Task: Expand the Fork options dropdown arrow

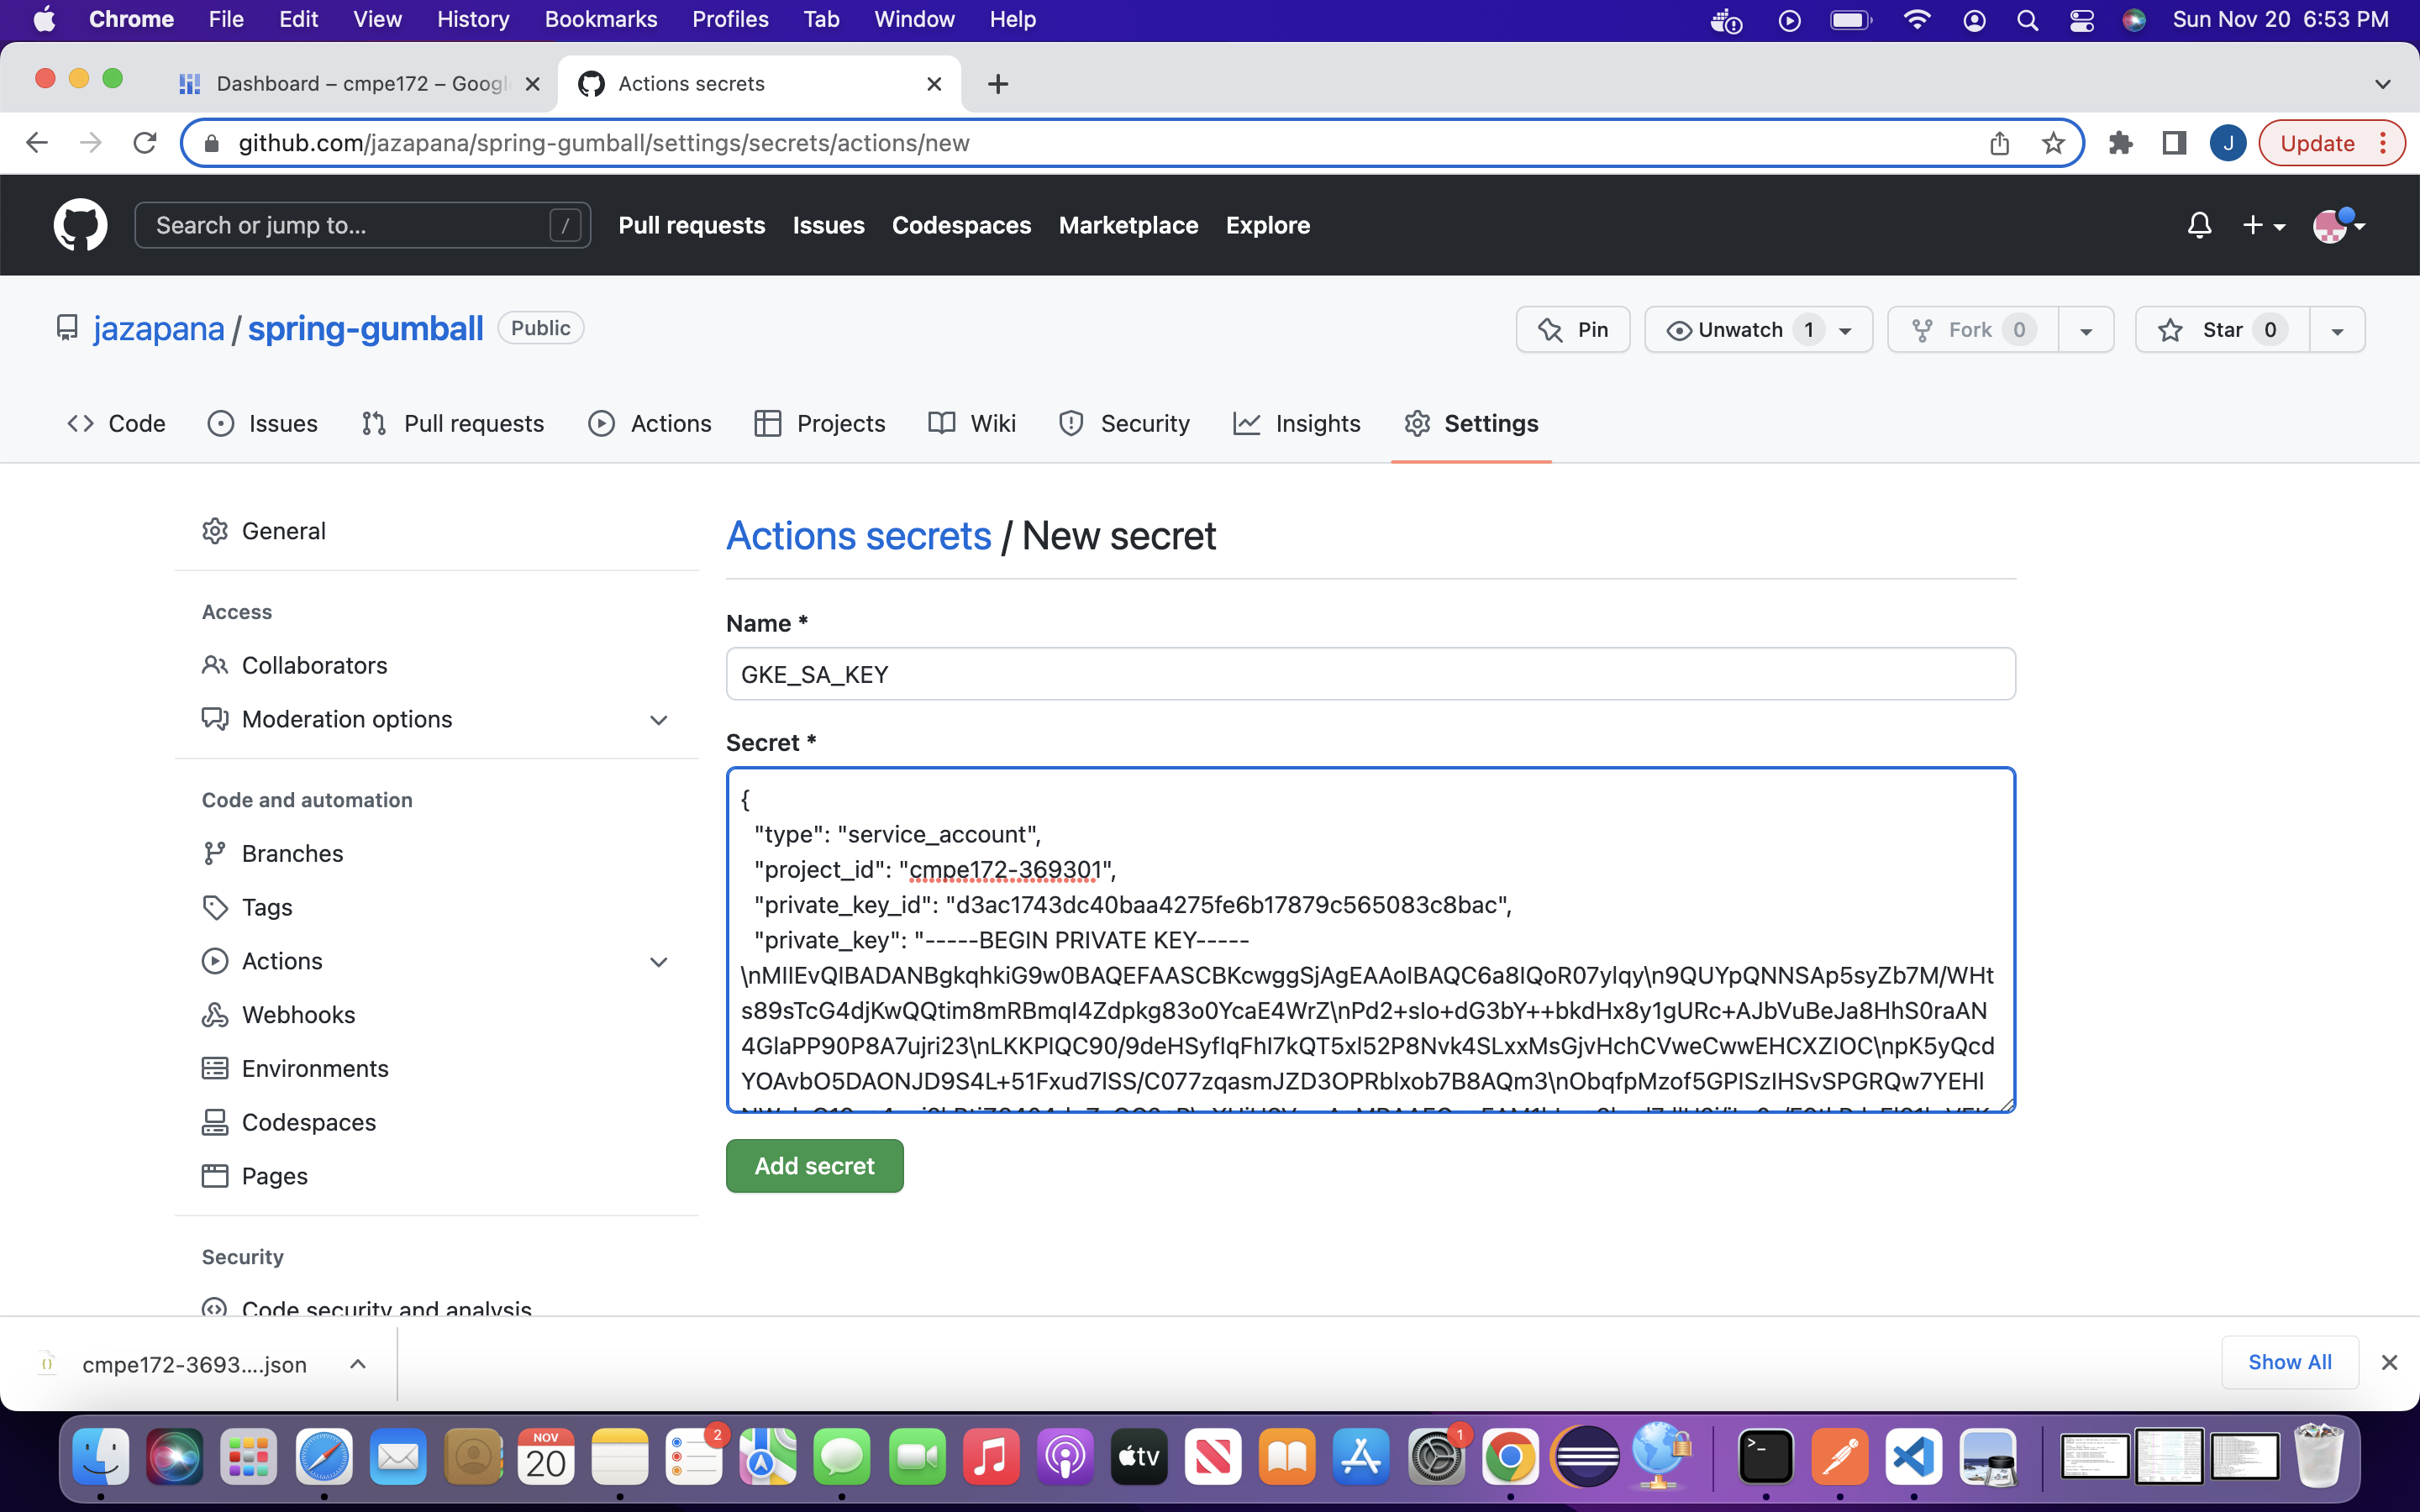Action: 2086,330
